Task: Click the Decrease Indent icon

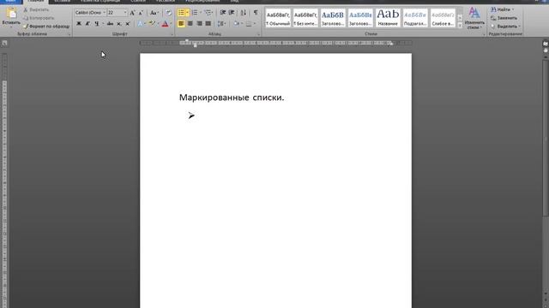Action: [x=223, y=13]
